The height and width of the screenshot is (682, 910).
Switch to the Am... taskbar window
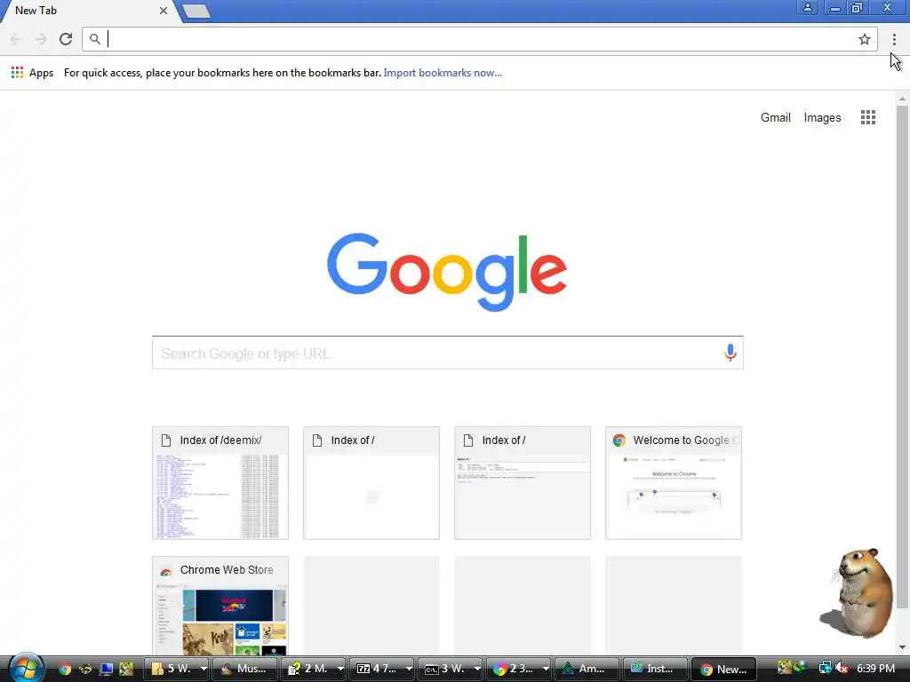coord(587,669)
